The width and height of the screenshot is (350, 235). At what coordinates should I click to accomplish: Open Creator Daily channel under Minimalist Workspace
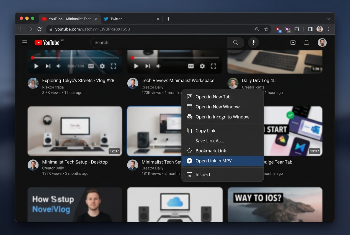pyautogui.click(x=153, y=87)
